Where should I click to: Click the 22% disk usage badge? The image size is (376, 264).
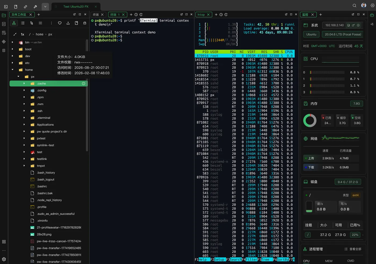(x=355, y=235)
